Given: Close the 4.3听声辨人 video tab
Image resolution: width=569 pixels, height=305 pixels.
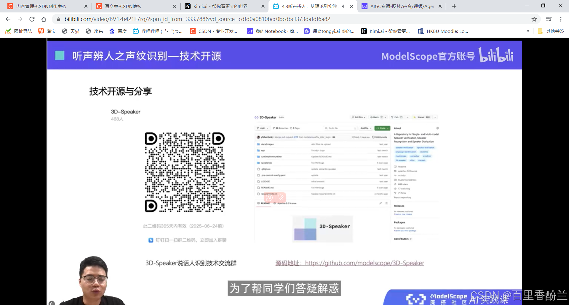Looking at the screenshot, I should pos(351,6).
